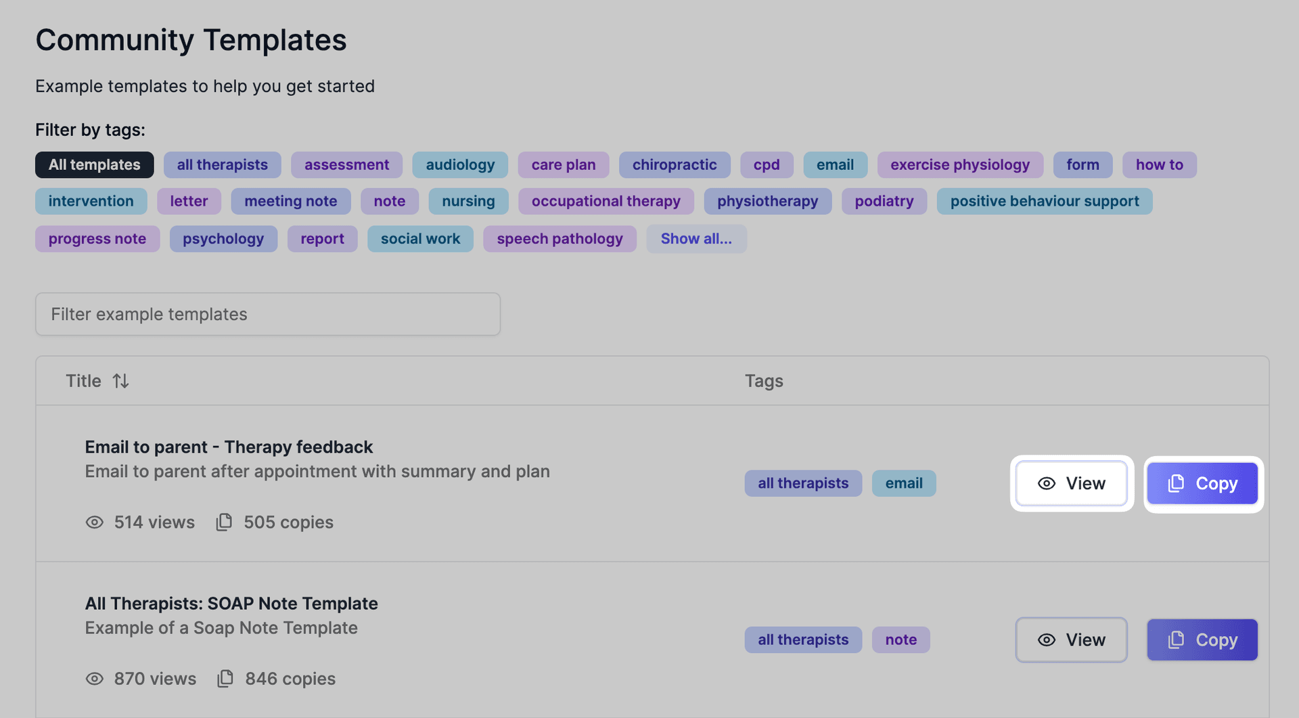
Task: Click the copy icon on SOAP Note's Copy button
Action: pyautogui.click(x=1176, y=640)
